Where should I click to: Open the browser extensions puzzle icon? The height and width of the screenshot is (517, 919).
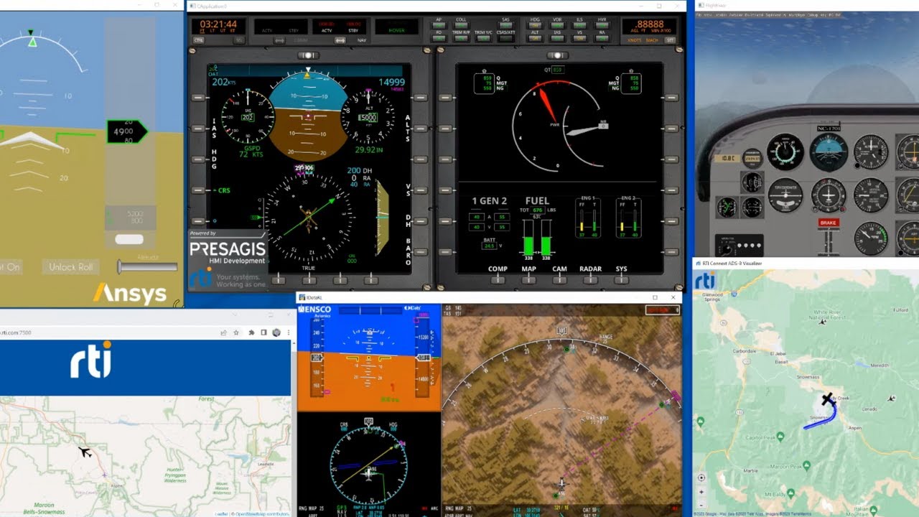251,332
